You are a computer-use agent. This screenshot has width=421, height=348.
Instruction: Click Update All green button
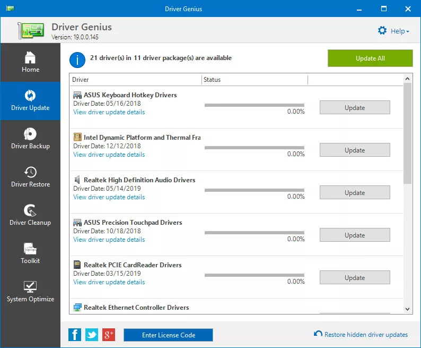click(x=370, y=58)
